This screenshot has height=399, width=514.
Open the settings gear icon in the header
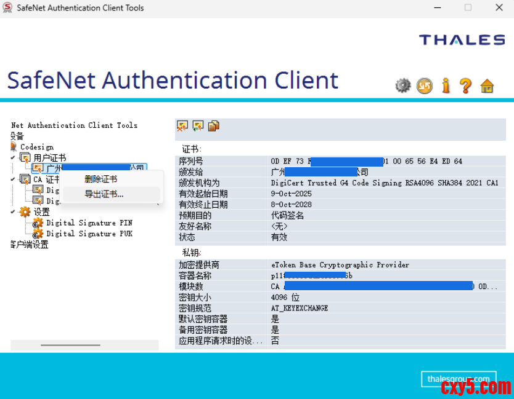[x=403, y=86]
